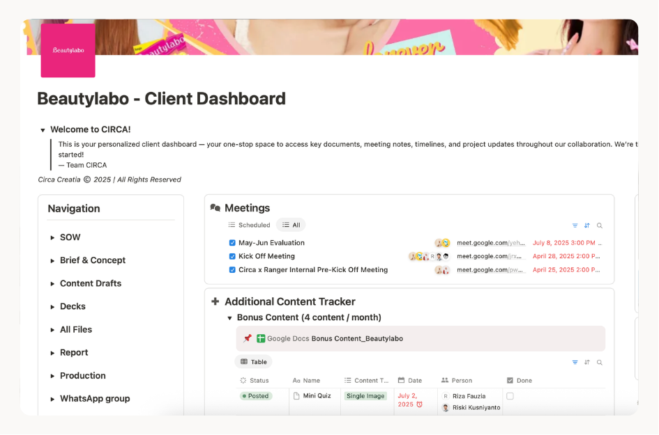Viewport: 659px width, 435px height.
Task: Open the Kick Off Meeting Google Meet link
Action: click(x=490, y=256)
